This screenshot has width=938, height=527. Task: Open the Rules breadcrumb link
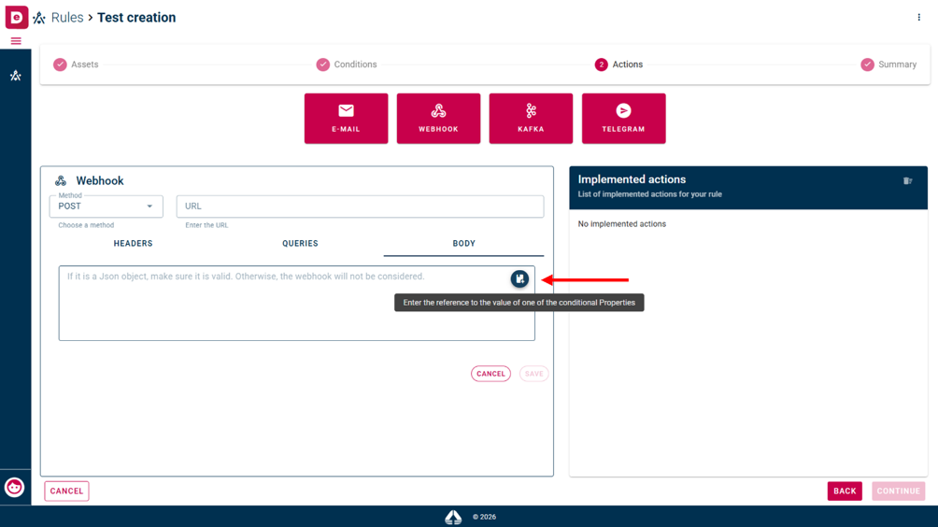click(67, 18)
